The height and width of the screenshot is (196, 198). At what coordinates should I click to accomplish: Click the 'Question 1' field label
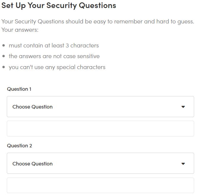tap(19, 89)
